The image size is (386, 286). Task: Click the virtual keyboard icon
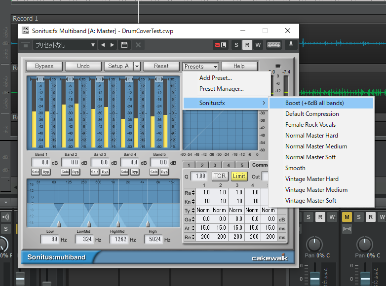[274, 45]
